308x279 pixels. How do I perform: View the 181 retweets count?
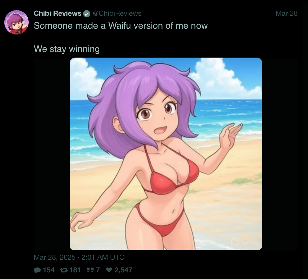(x=75, y=270)
